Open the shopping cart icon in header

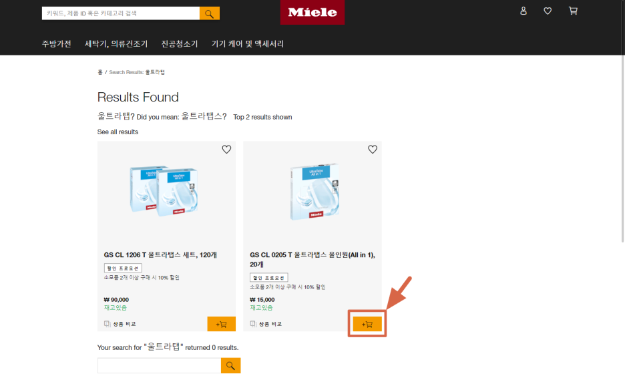click(573, 11)
